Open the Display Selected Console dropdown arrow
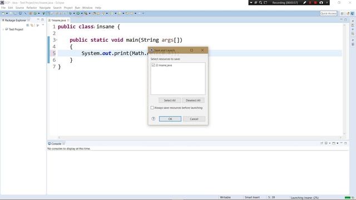The width and height of the screenshot is (356, 200). click(x=330, y=143)
